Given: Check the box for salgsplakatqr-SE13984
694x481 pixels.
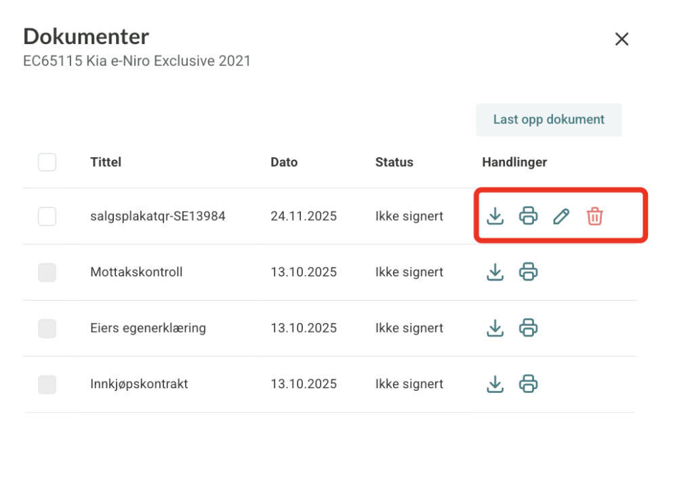Looking at the screenshot, I should [47, 217].
